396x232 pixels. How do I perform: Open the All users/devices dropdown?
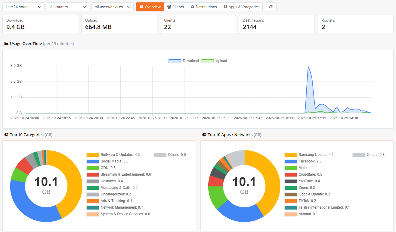[x=113, y=7]
